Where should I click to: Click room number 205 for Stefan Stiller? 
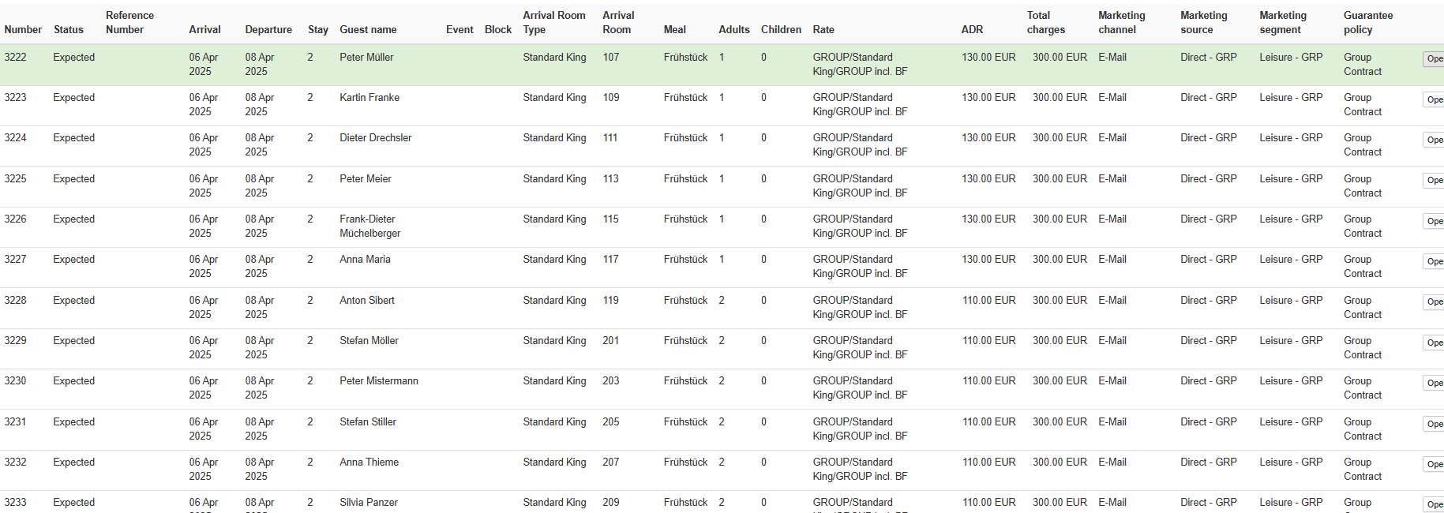[x=610, y=422]
